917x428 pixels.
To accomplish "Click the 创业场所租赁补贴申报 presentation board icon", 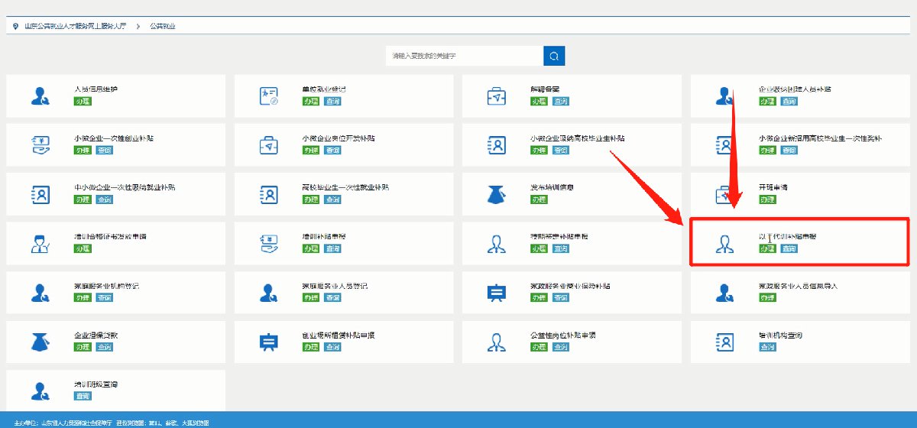I will click(x=268, y=342).
